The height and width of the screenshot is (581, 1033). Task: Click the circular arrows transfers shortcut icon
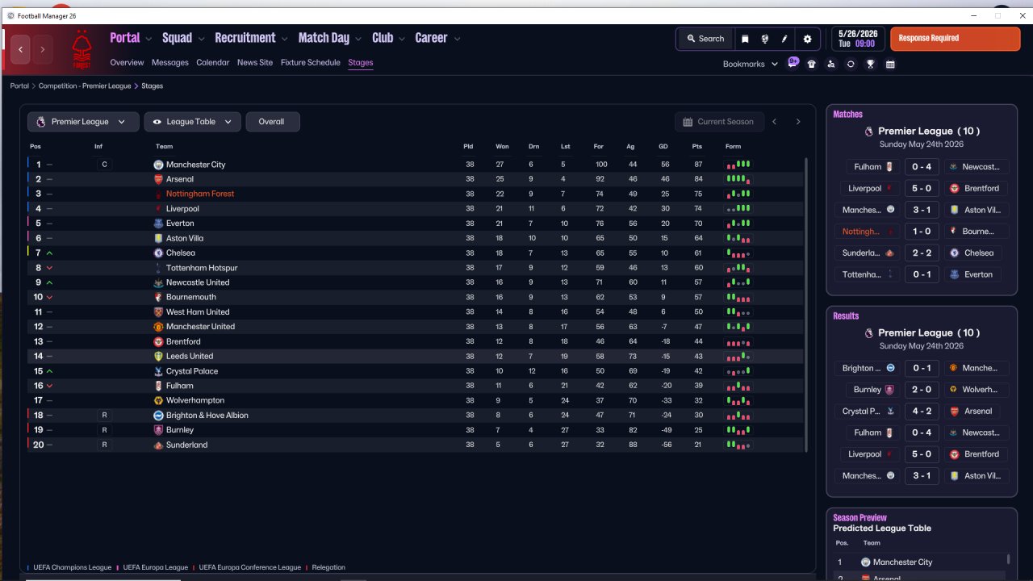coord(851,65)
